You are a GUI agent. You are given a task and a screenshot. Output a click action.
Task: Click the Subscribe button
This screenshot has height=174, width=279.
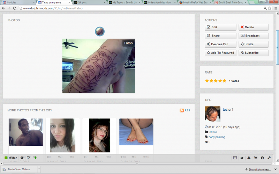pos(254,53)
